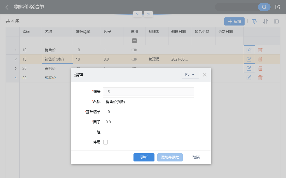Viewport: 286px width, 178px height.
Task: Toggle 停用 switch for row 销售价
Action: [134, 50]
